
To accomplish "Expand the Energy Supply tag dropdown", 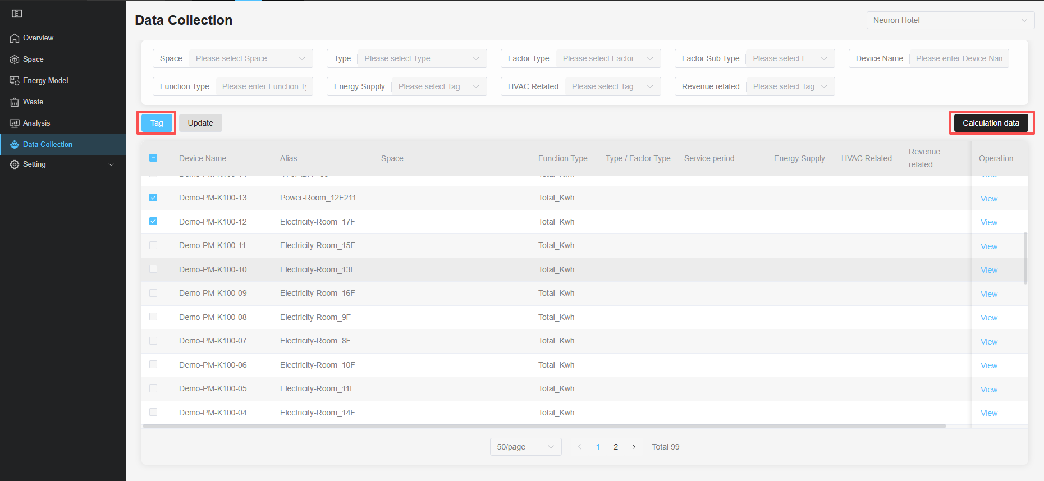I will click(x=438, y=86).
